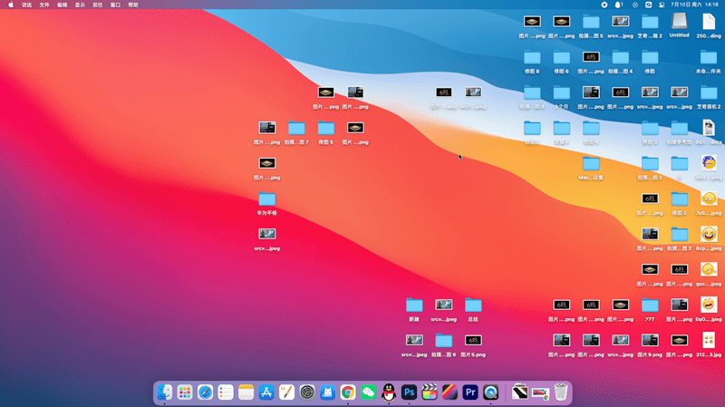Open Notes app in dock

click(x=246, y=392)
